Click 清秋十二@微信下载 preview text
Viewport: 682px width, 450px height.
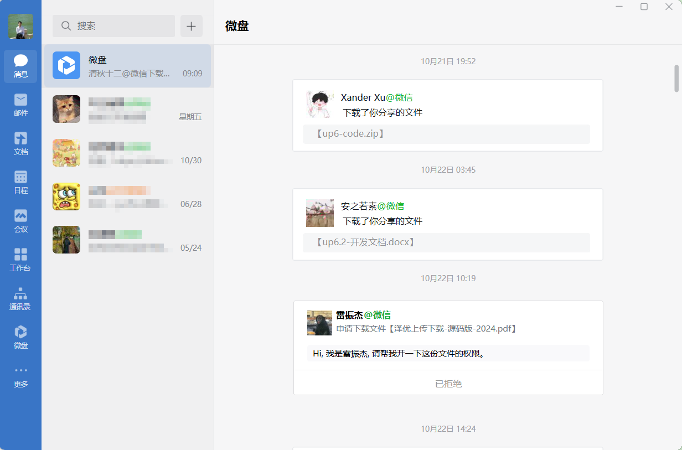point(130,73)
